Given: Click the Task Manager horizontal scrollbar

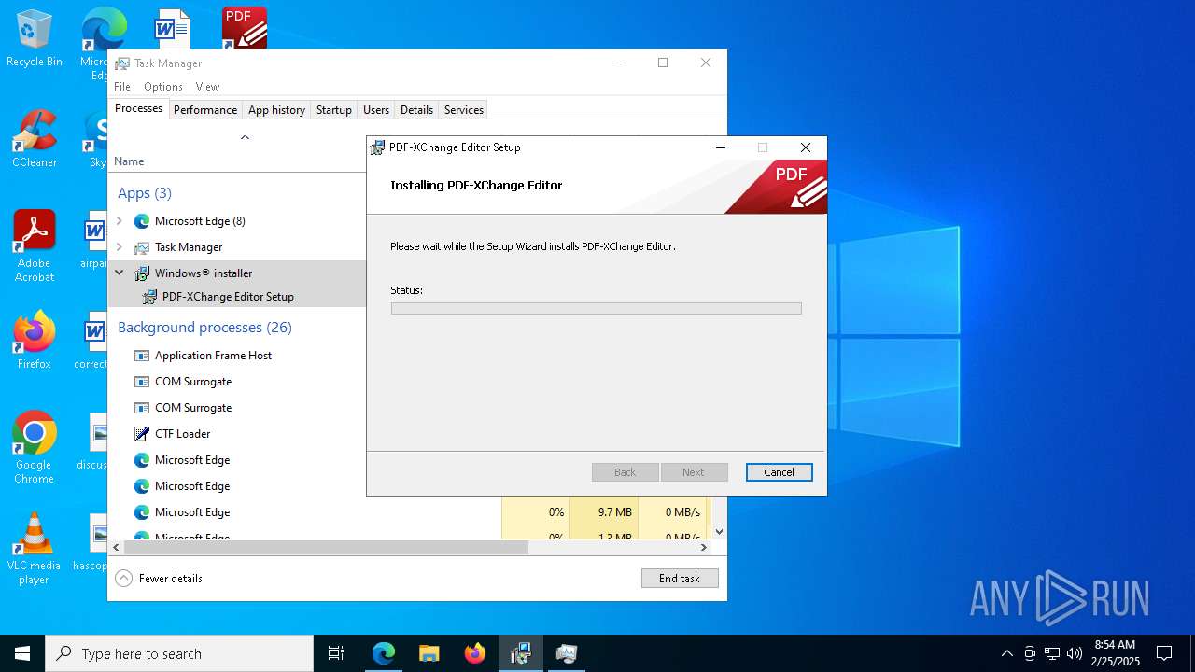Looking at the screenshot, I should tap(326, 548).
